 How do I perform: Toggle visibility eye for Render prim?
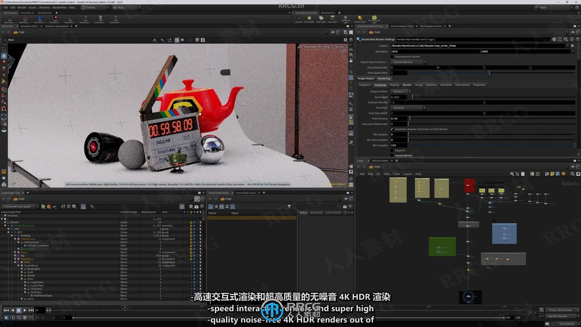[x=194, y=222]
